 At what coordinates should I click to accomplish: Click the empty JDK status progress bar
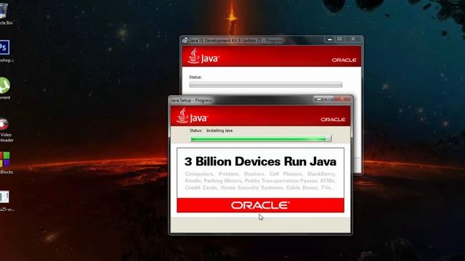[x=266, y=85]
